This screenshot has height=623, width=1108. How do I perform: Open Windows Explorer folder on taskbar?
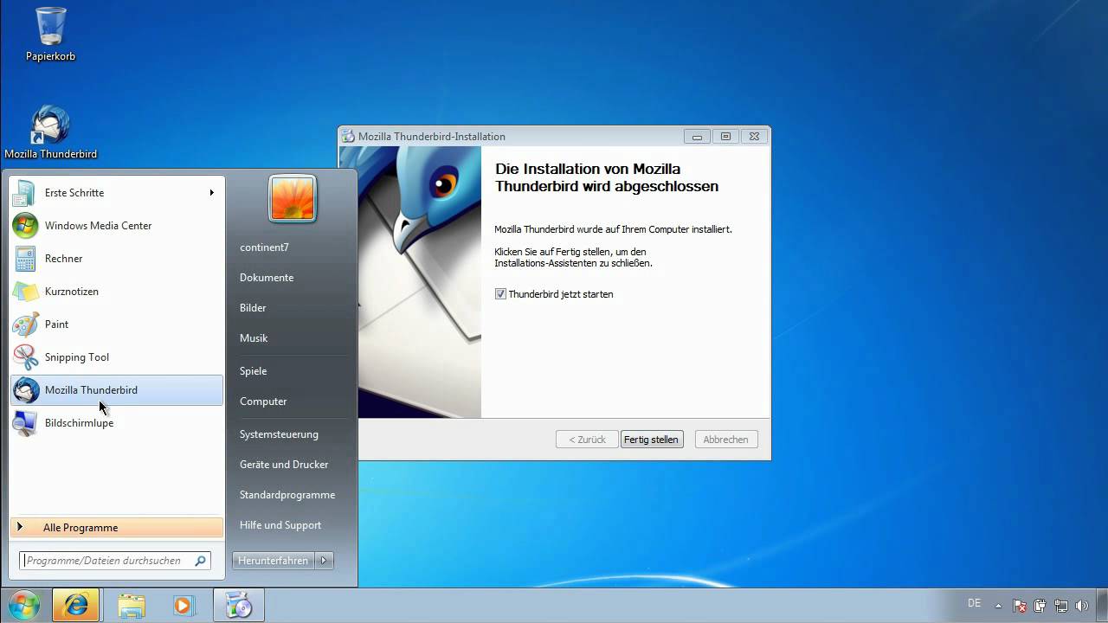tap(131, 606)
